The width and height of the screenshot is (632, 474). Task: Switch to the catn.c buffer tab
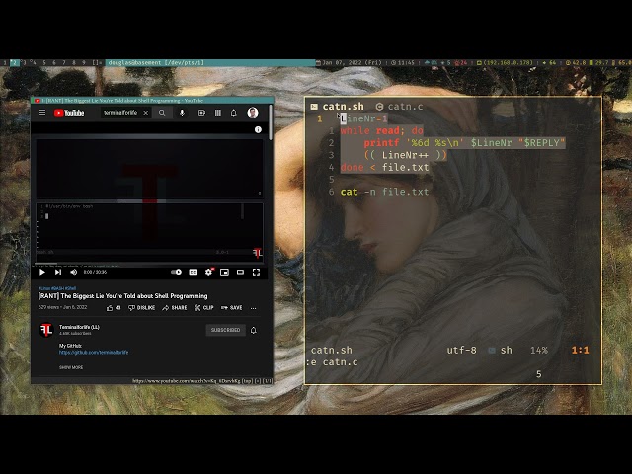[400, 107]
